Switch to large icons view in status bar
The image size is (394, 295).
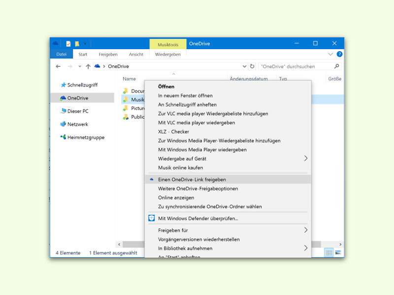[338, 253]
